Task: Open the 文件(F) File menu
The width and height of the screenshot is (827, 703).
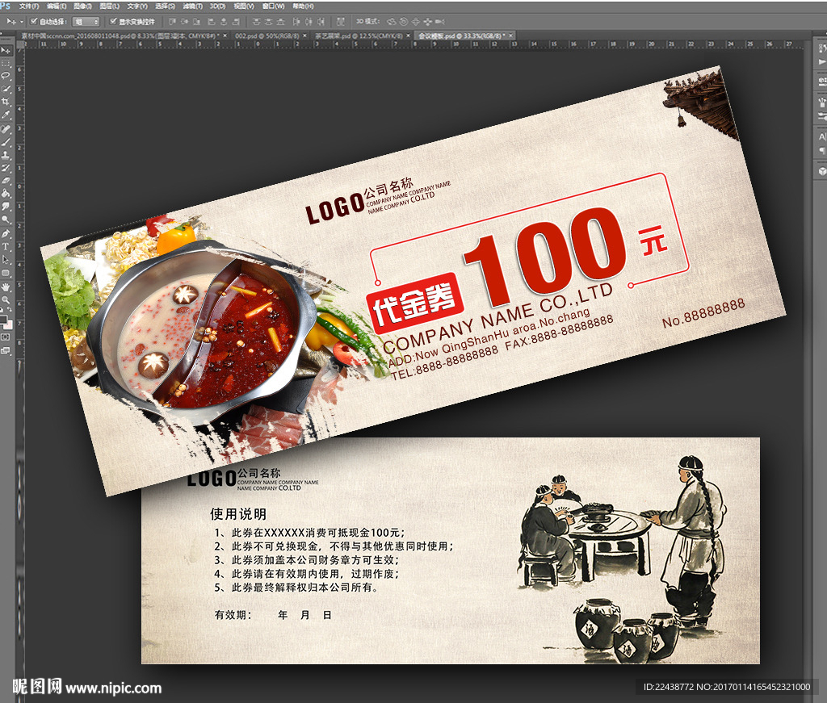Action: (29, 6)
